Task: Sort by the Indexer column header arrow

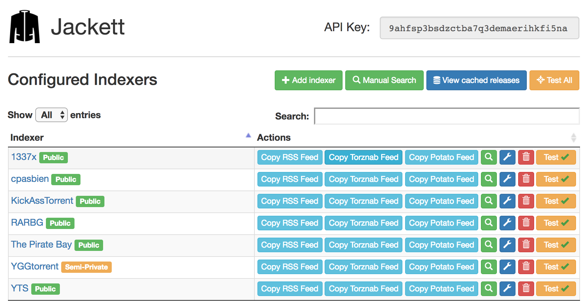Action: point(248,135)
